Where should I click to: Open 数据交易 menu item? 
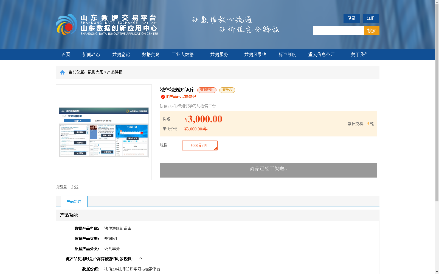tap(151, 55)
